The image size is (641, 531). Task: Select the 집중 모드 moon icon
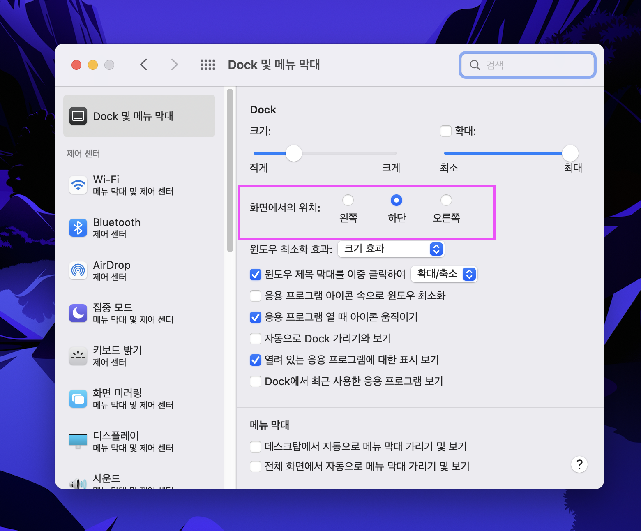(78, 313)
